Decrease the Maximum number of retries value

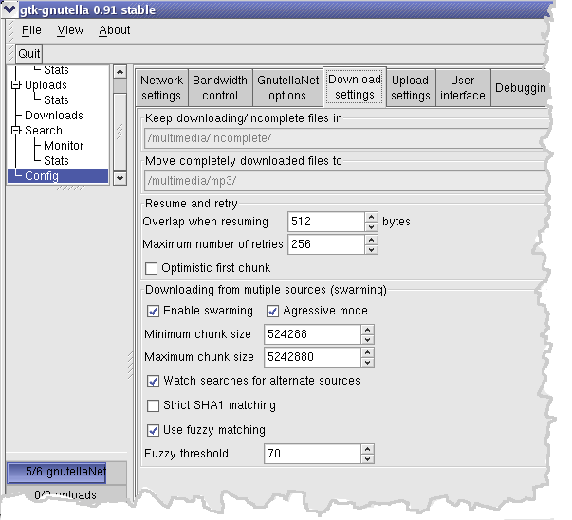370,250
